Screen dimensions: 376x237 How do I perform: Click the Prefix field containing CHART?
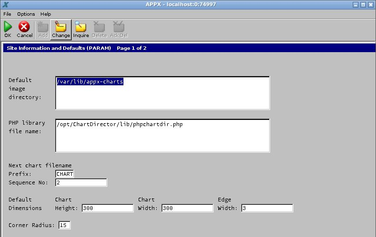65,174
